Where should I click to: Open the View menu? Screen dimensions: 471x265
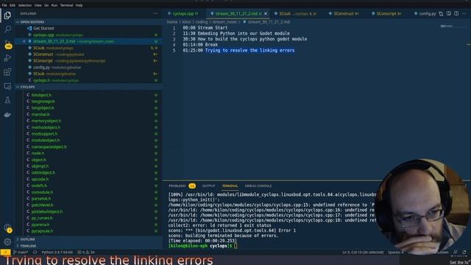[x=38, y=5]
